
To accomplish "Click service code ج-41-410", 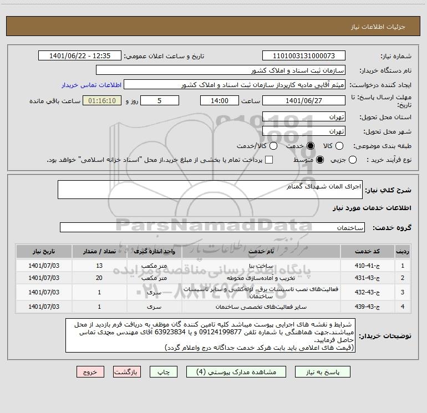I will (367, 266).
